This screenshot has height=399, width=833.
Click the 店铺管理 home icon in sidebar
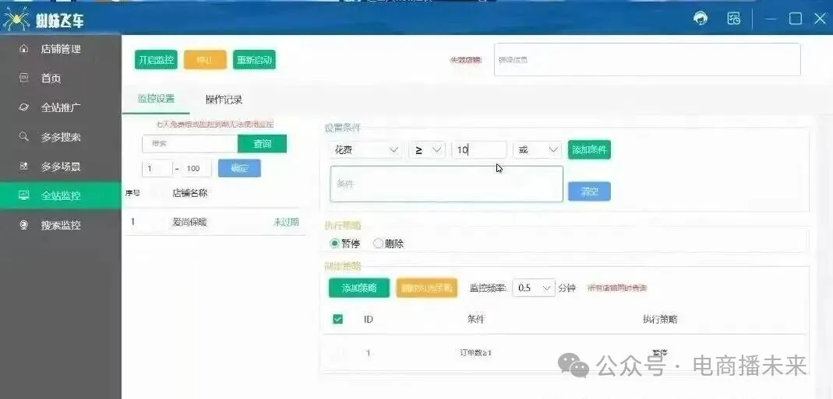(x=24, y=49)
